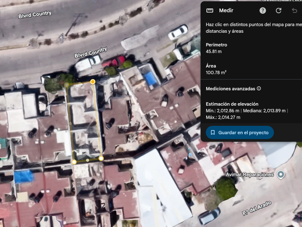Click the Medir panel title
This screenshot has height=227, width=302.
coord(226,10)
